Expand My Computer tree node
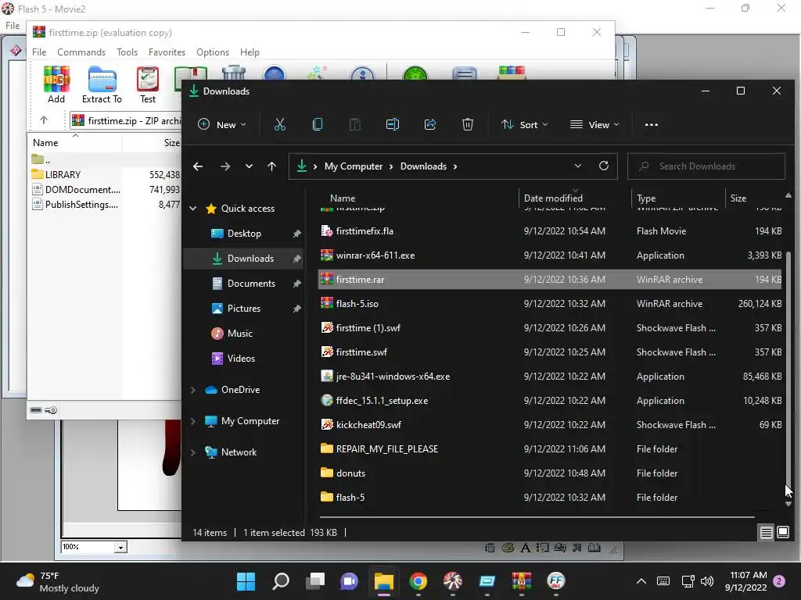Image resolution: width=801 pixels, height=600 pixels. click(x=193, y=421)
